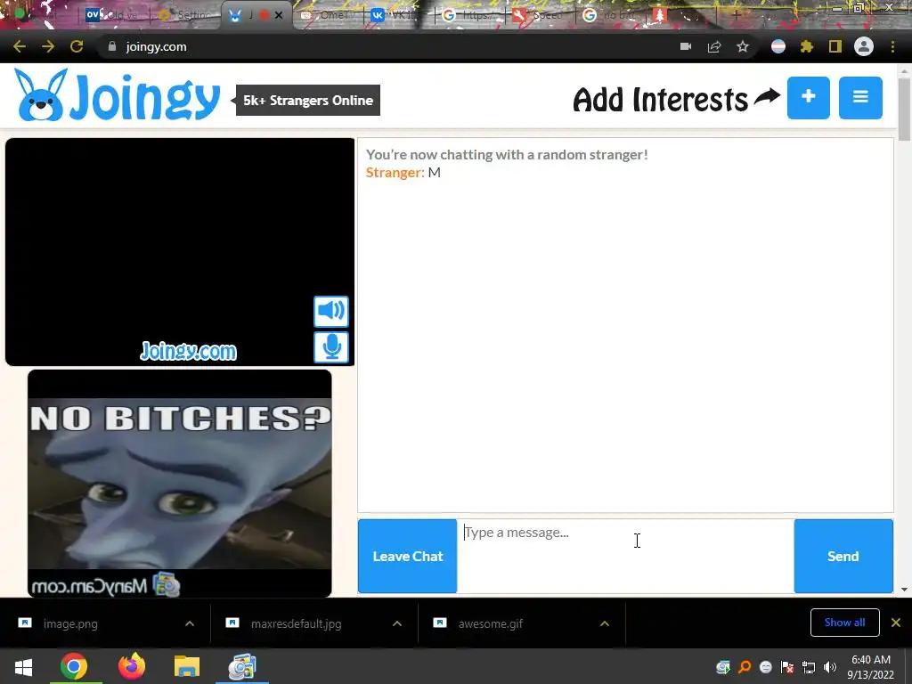Expand options for awesome.gif download

click(605, 623)
